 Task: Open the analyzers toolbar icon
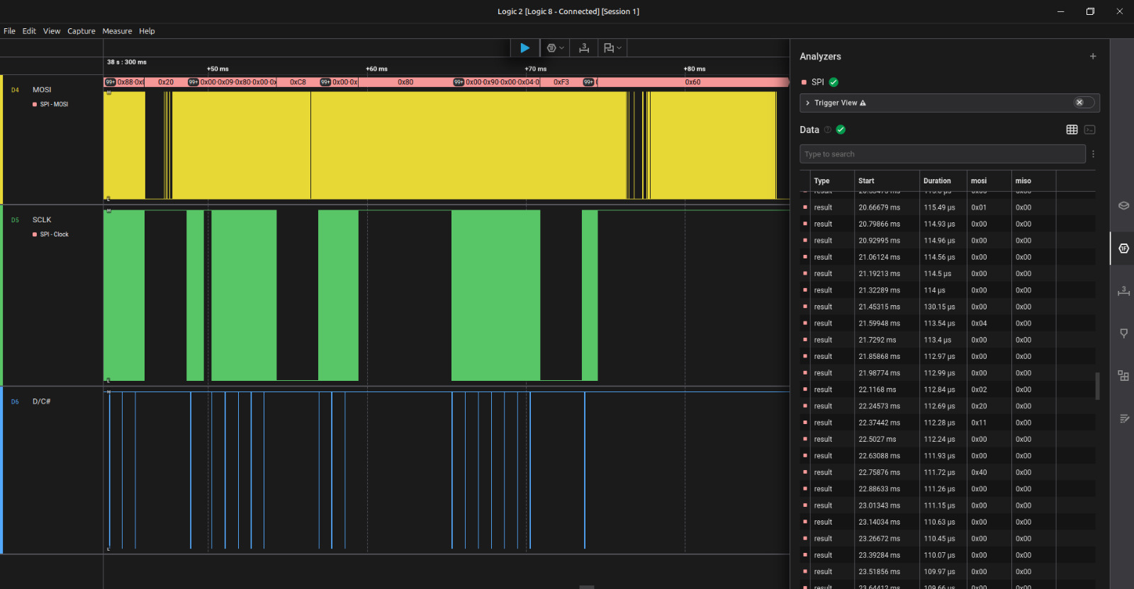pos(551,48)
